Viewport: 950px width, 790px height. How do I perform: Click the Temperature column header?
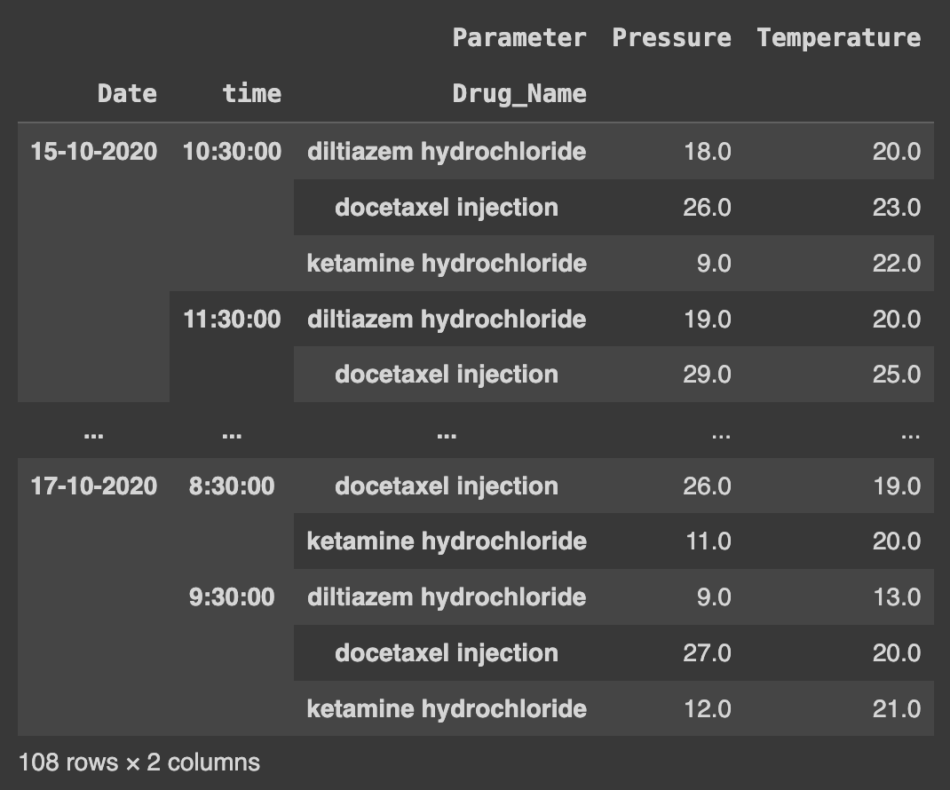click(x=838, y=37)
